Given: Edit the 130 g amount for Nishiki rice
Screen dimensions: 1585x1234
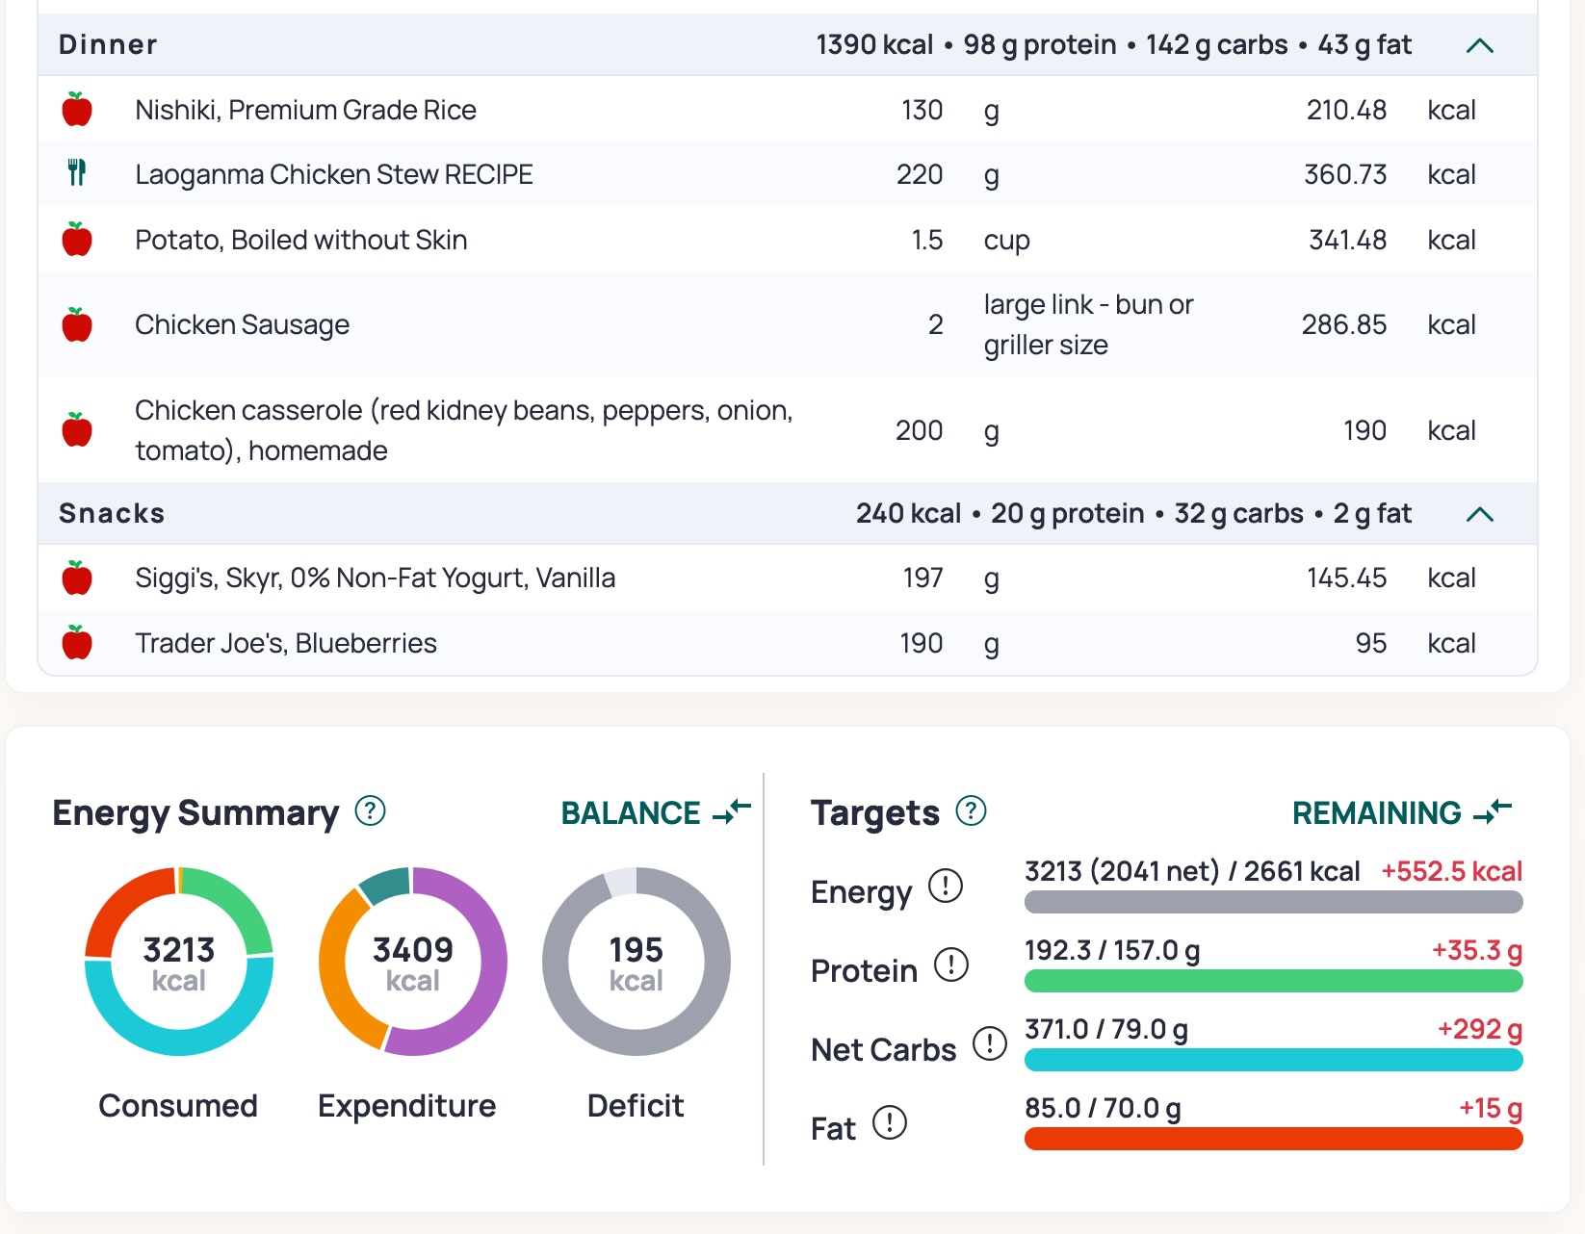Looking at the screenshot, I should coord(922,110).
